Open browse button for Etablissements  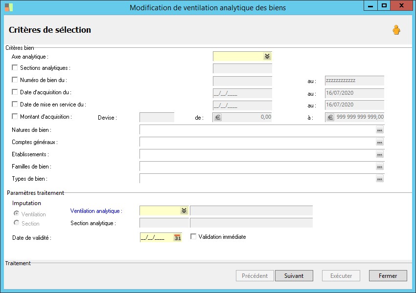379,154
